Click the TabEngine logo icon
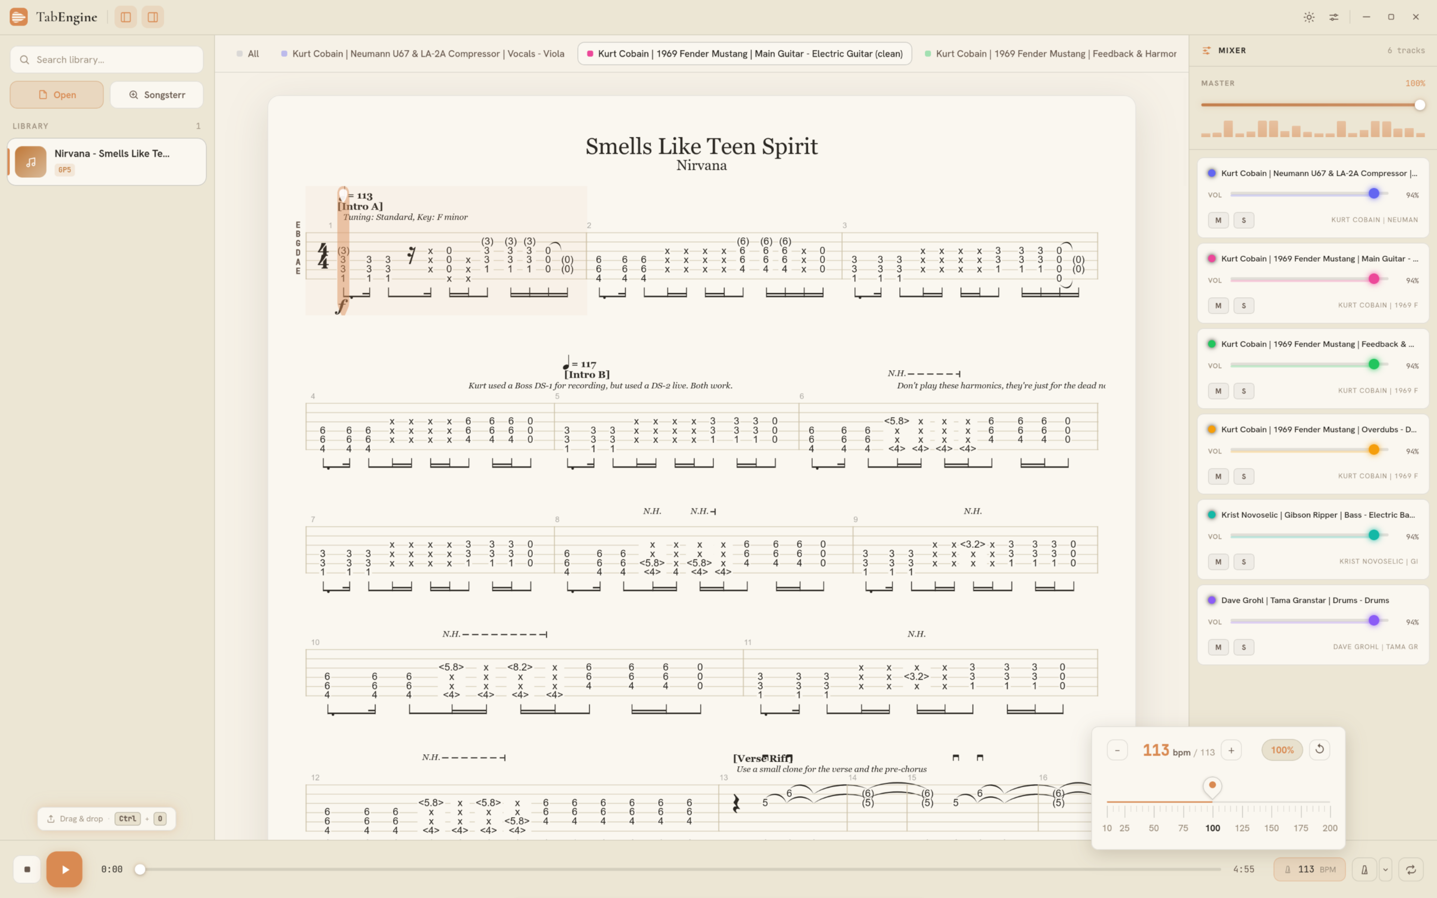The height and width of the screenshot is (898, 1437). click(18, 16)
